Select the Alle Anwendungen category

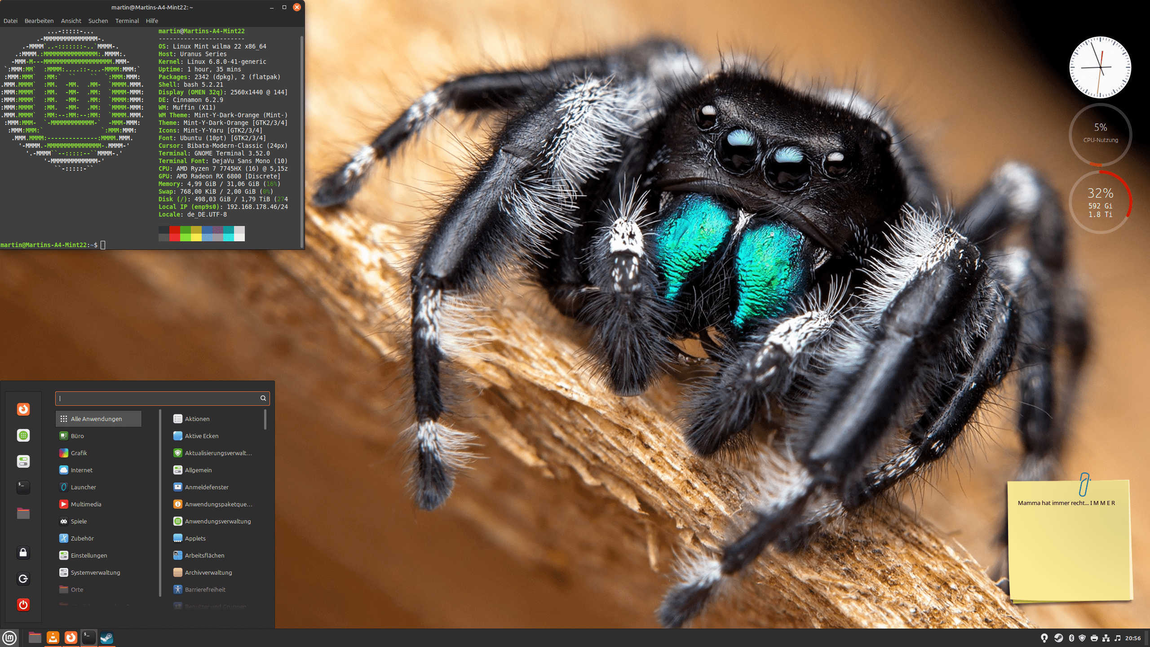tap(98, 419)
